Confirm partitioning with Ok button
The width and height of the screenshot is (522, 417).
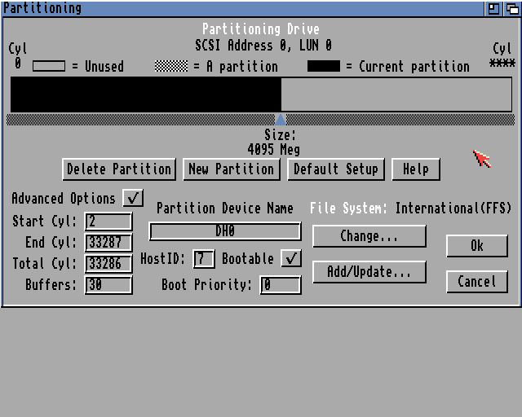click(477, 245)
